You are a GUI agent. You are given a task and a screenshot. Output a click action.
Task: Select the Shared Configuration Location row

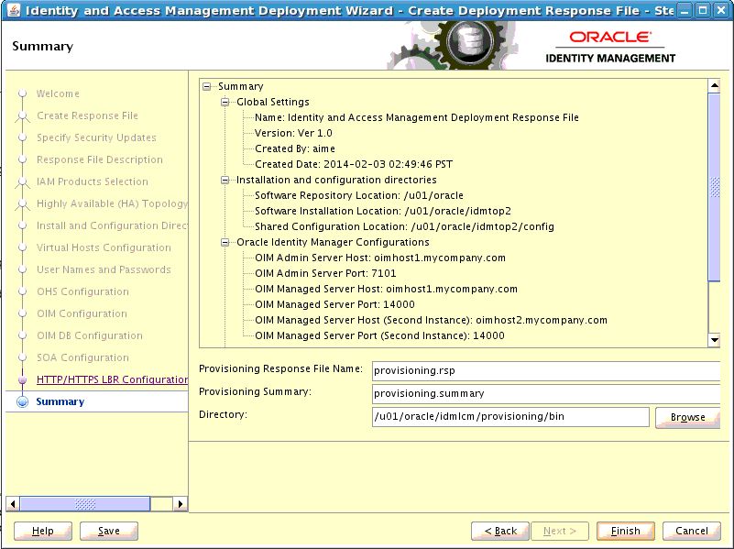point(404,226)
